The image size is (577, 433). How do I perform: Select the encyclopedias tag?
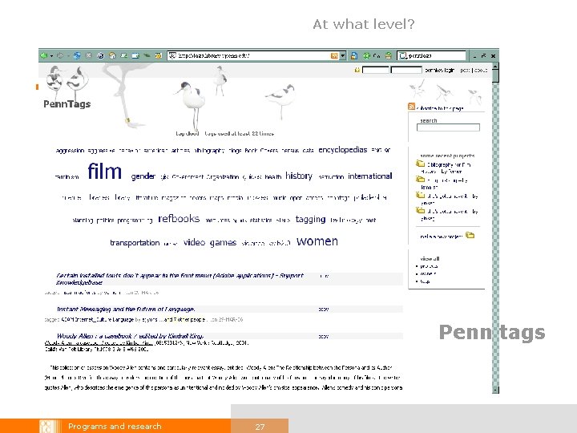[x=343, y=150]
